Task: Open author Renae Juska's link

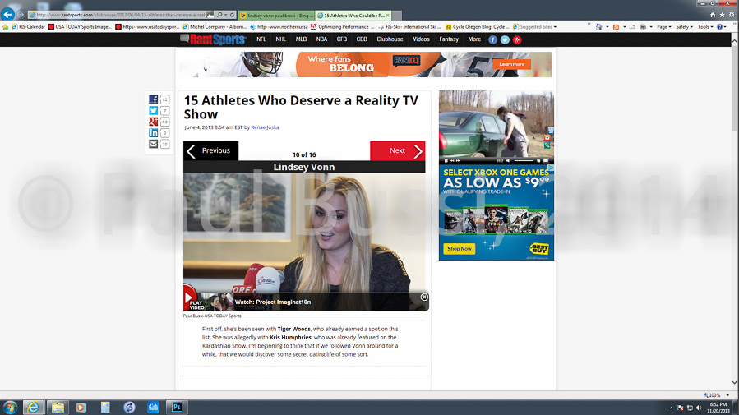Action: pos(265,127)
